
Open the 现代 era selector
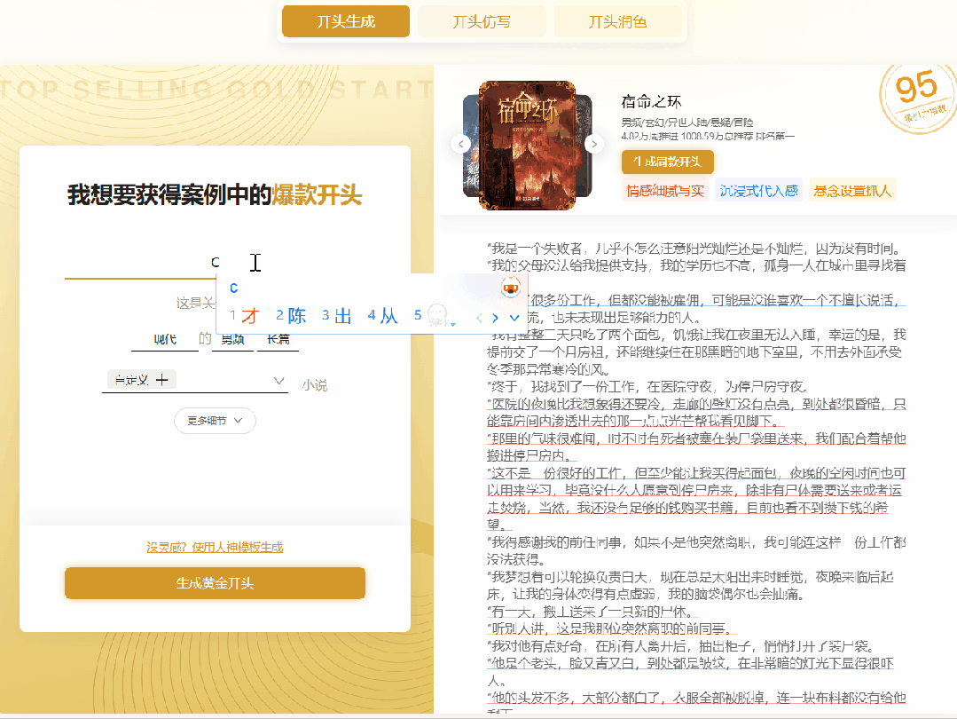165,339
